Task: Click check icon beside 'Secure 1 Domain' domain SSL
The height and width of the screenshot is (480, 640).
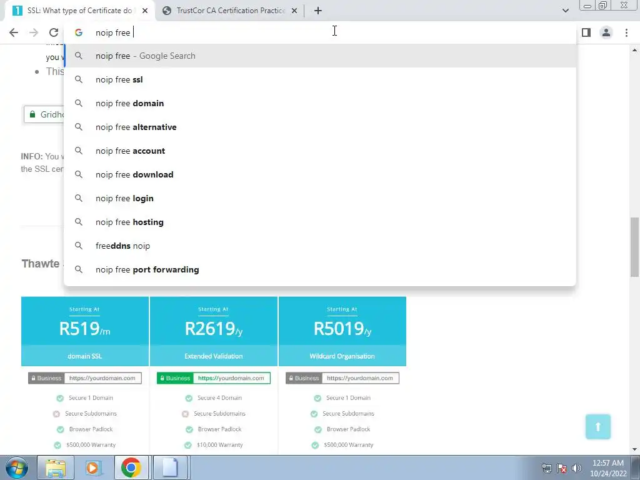Action: [60, 398]
